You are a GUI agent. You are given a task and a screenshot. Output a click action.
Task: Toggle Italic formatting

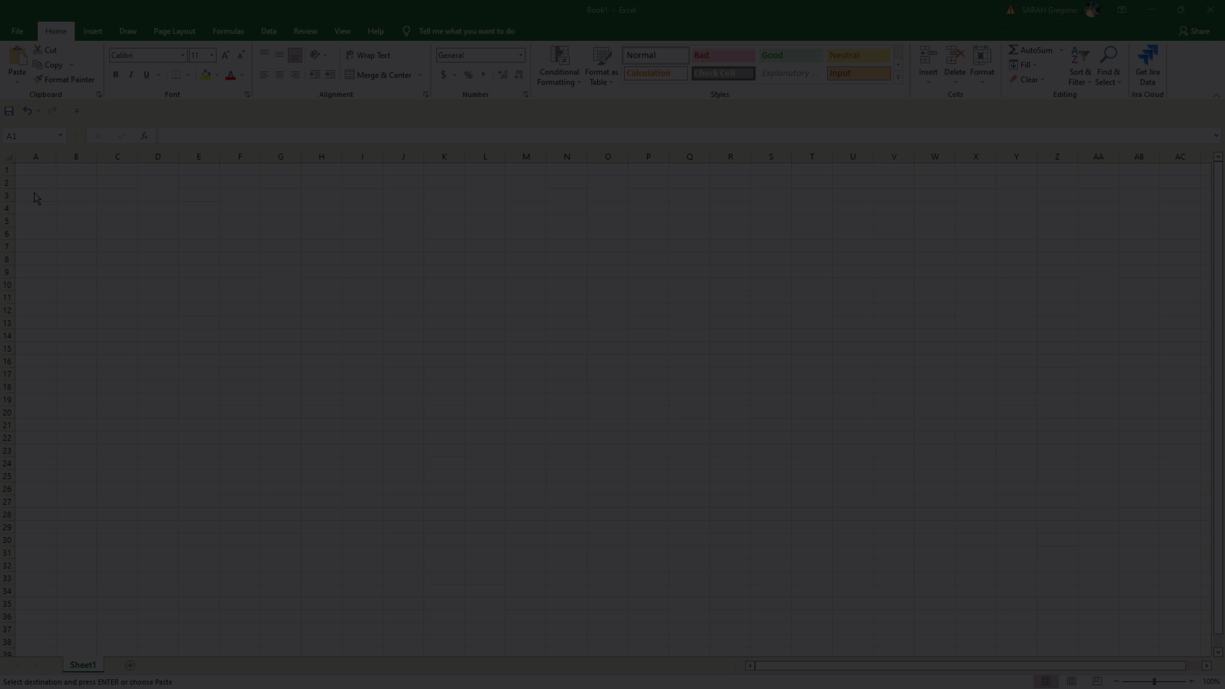point(131,75)
